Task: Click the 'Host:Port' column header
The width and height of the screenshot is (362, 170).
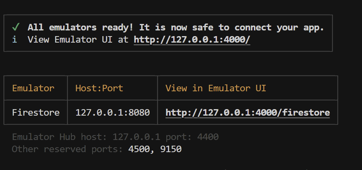Action: coord(99,88)
